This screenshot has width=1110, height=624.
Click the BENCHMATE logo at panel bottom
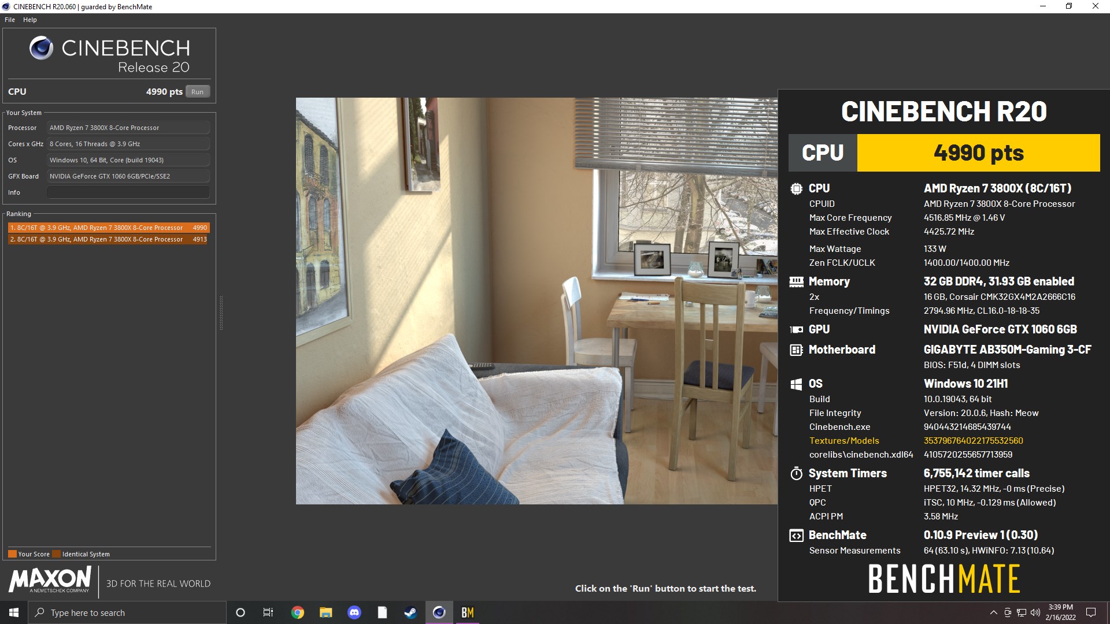(944, 579)
